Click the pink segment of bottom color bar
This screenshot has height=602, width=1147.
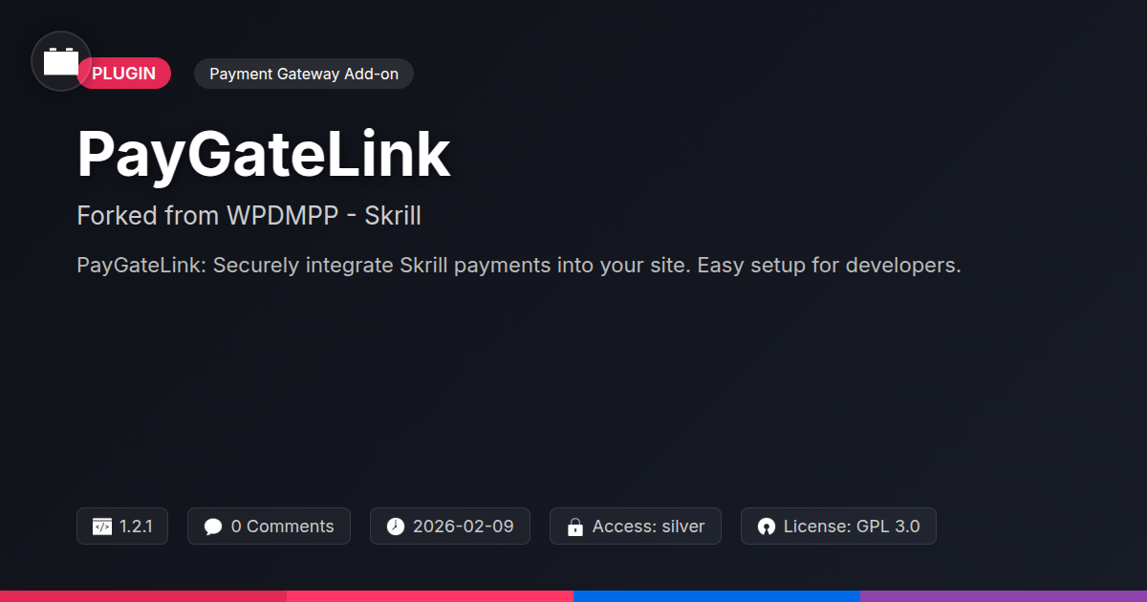click(x=430, y=596)
